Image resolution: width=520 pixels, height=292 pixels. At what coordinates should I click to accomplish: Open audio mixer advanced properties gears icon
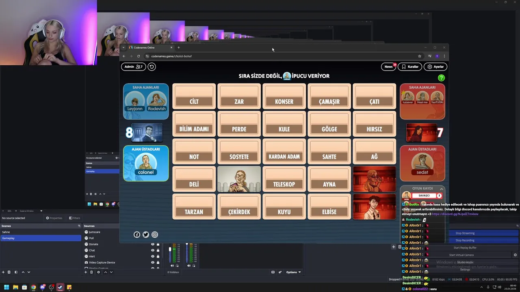(280, 272)
